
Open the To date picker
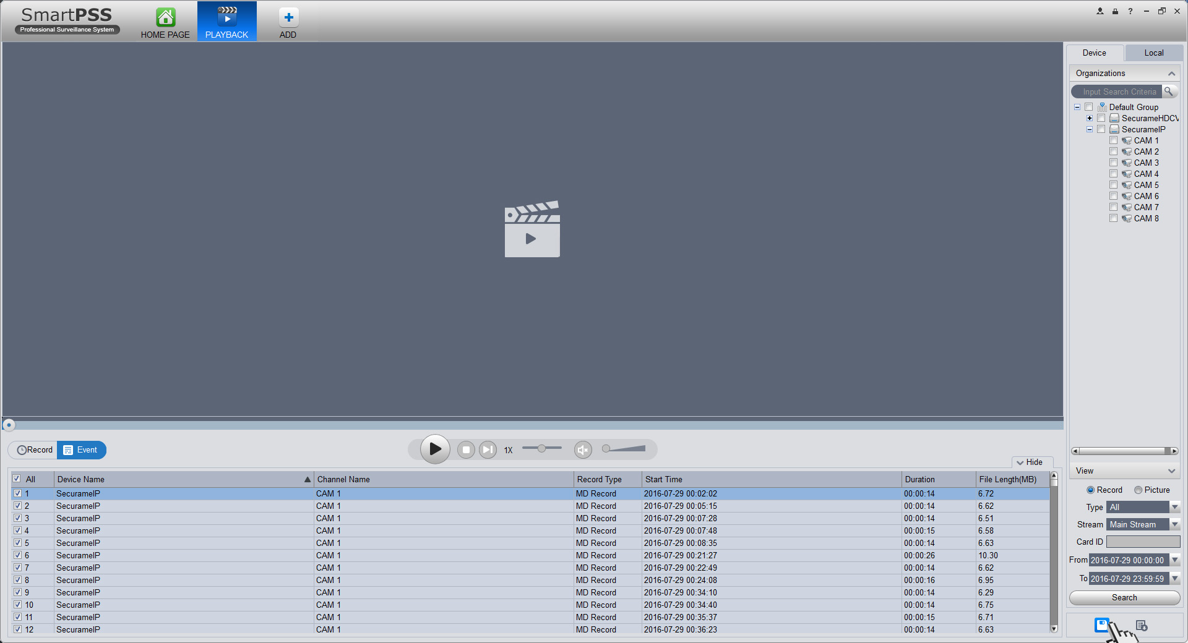coord(1174,579)
